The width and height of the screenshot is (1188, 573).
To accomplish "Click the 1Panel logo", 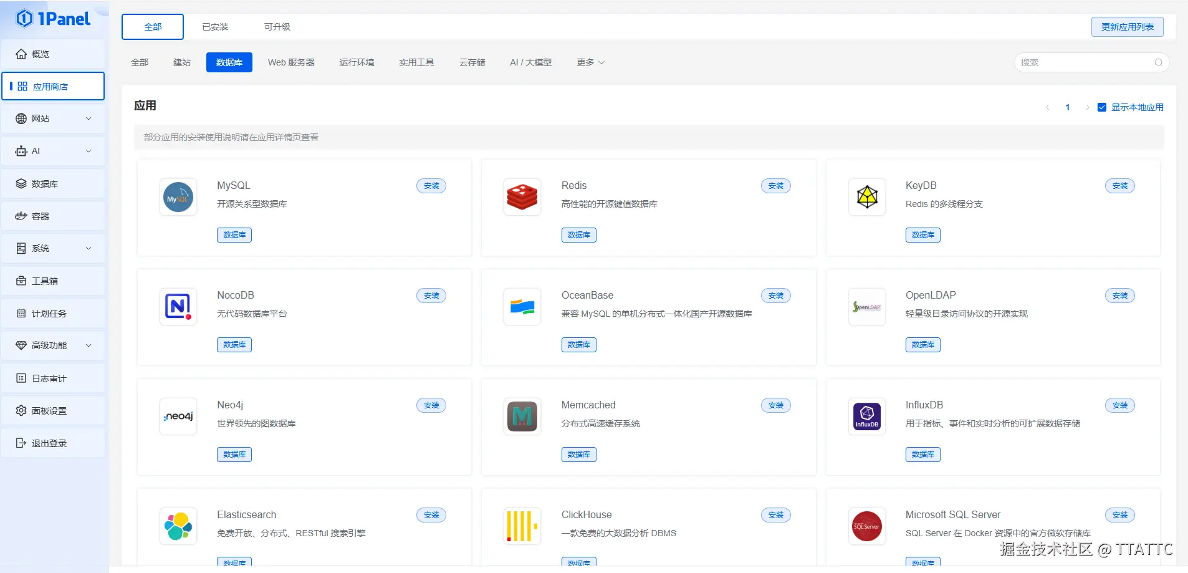I will click(x=54, y=19).
